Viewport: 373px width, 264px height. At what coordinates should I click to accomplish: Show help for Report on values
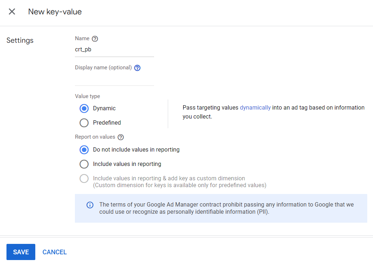121,137
